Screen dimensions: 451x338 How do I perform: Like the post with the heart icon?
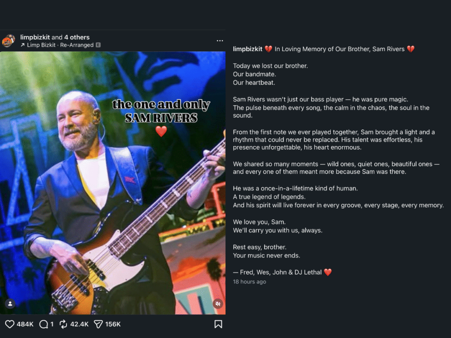pyautogui.click(x=10, y=324)
